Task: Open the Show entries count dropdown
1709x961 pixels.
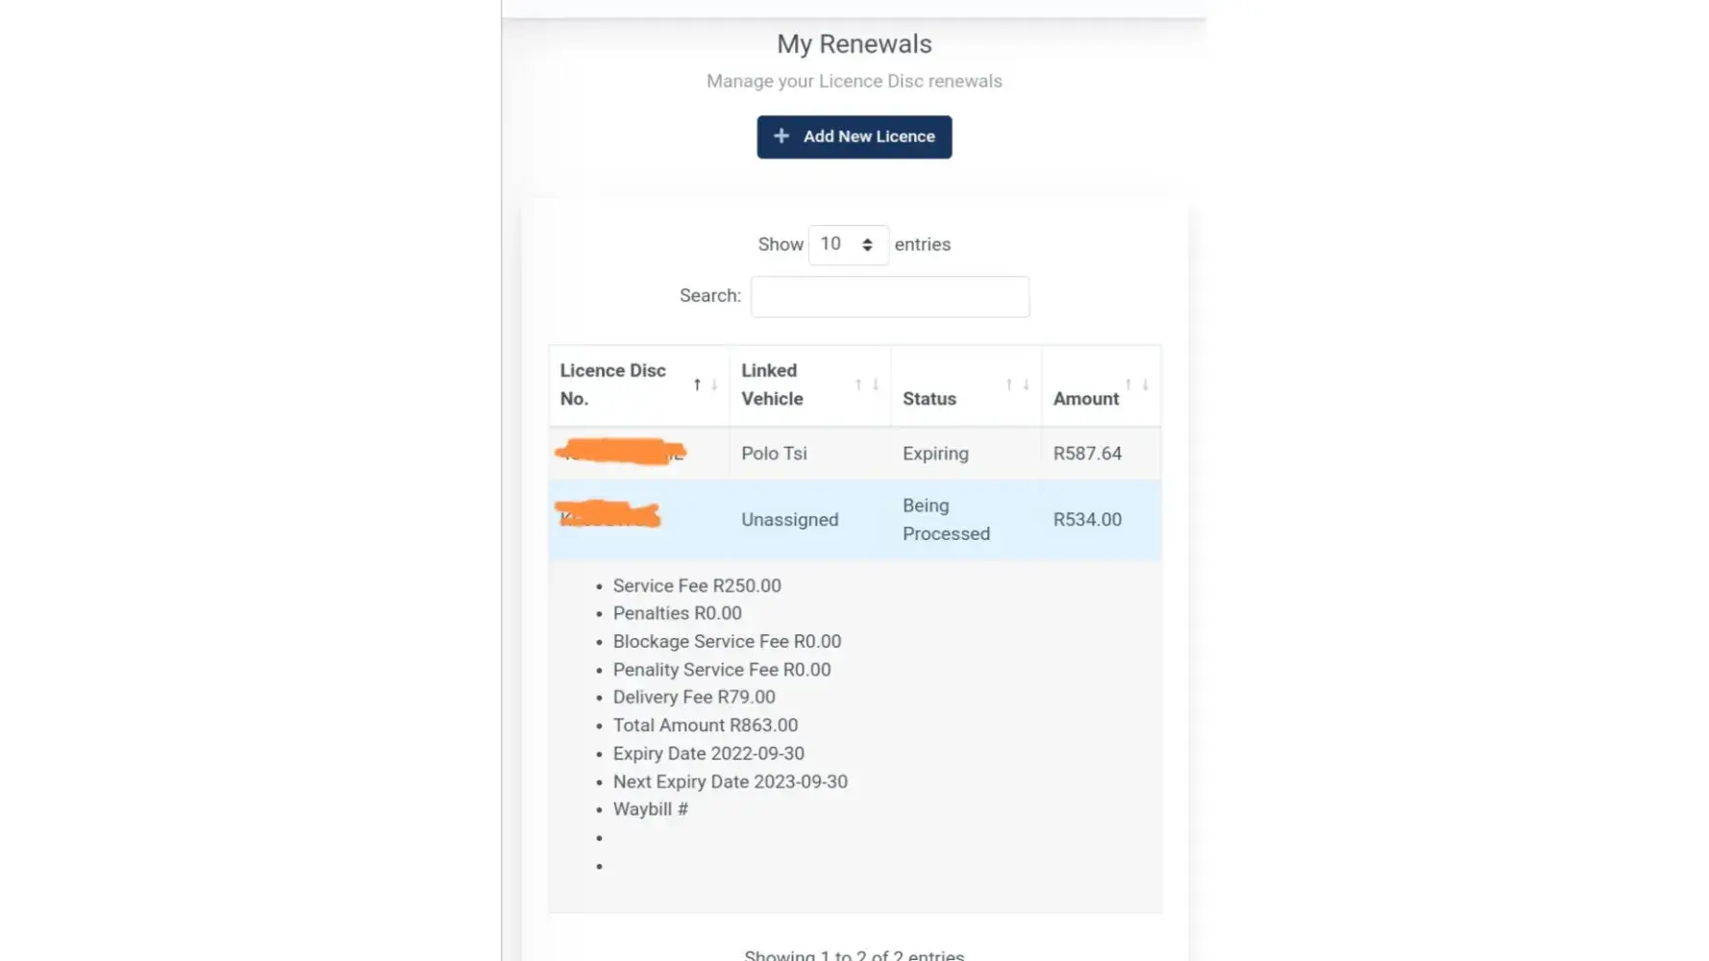Action: point(848,245)
